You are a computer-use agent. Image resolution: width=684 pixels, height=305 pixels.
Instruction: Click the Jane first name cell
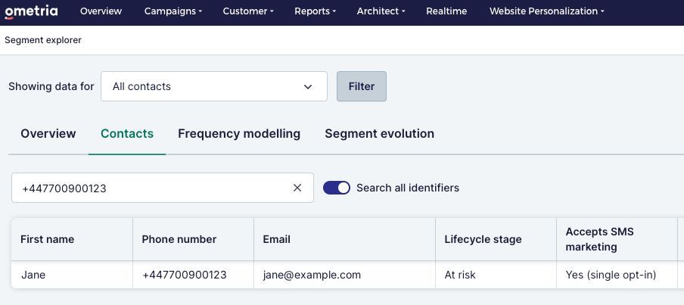tap(72, 275)
